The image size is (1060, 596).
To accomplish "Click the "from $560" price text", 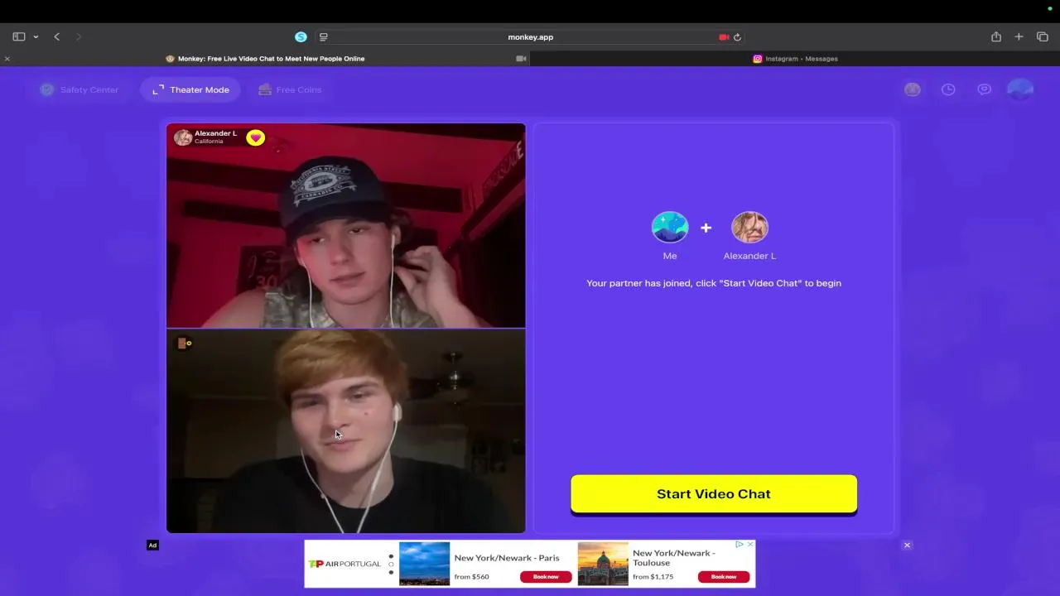I will [472, 576].
